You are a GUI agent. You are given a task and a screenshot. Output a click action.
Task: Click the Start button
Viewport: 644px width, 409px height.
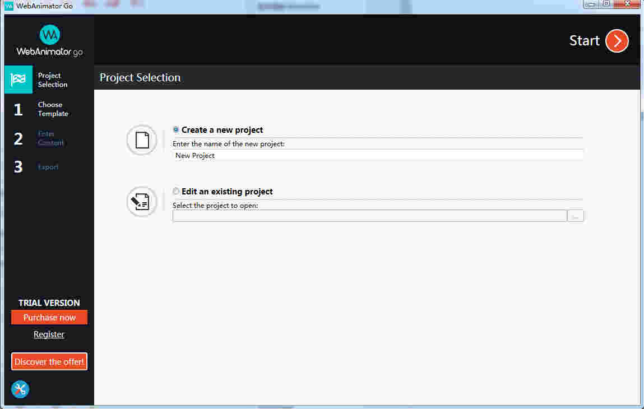tap(585, 40)
